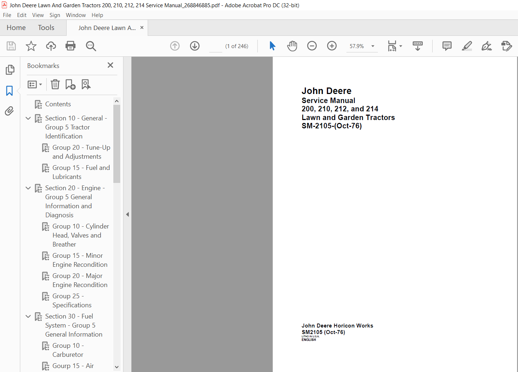
Task: Collapse Section 20 - Engine bookmark
Action: pos(28,188)
